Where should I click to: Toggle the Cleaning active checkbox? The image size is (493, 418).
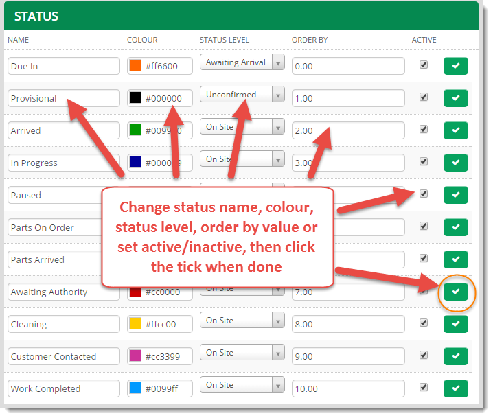pyautogui.click(x=424, y=323)
